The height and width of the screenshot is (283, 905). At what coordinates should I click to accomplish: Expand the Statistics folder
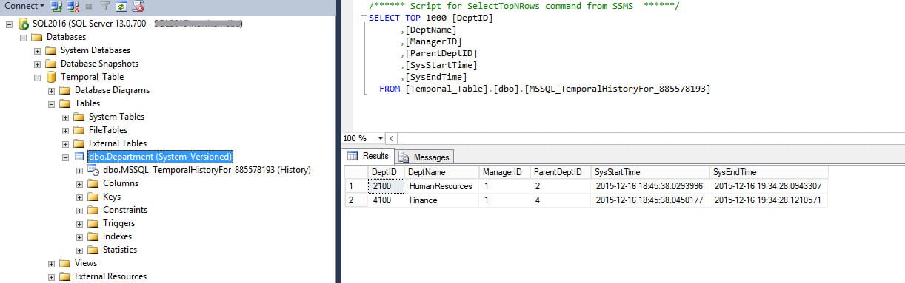tap(80, 250)
